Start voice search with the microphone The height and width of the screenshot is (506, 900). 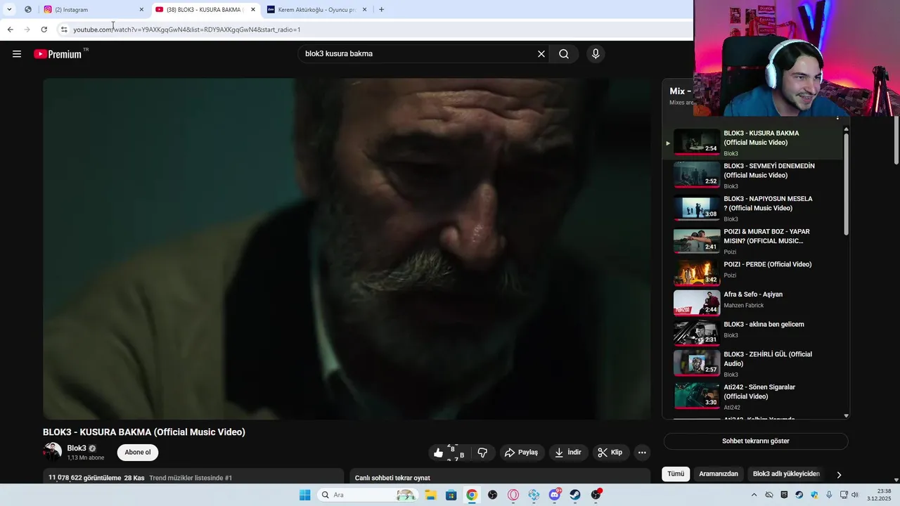[x=596, y=54]
